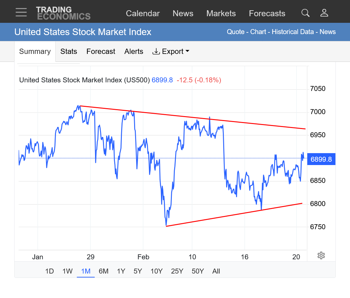This screenshot has height=298, width=350.
Task: Open the Forecast tab
Action: pos(101,52)
